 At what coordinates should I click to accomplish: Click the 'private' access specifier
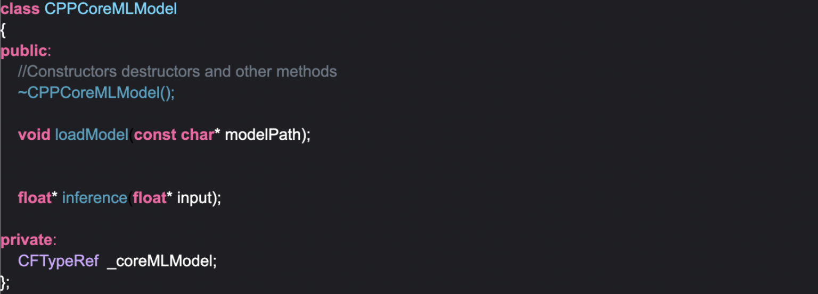(x=26, y=240)
